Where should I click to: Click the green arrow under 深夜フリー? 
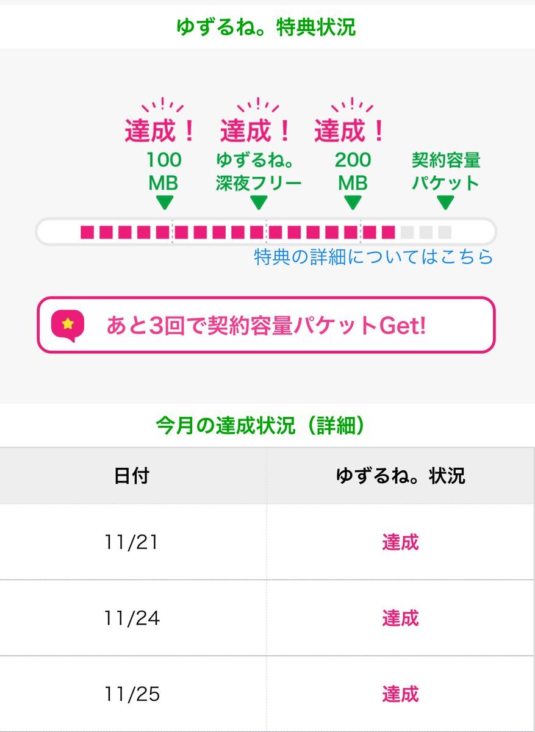click(259, 203)
